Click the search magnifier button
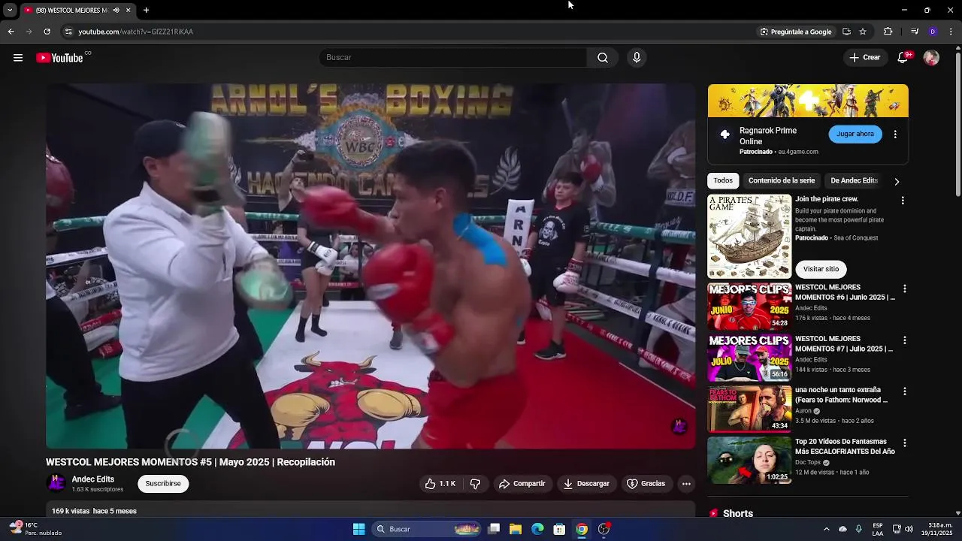This screenshot has height=541, width=962. pyautogui.click(x=603, y=58)
